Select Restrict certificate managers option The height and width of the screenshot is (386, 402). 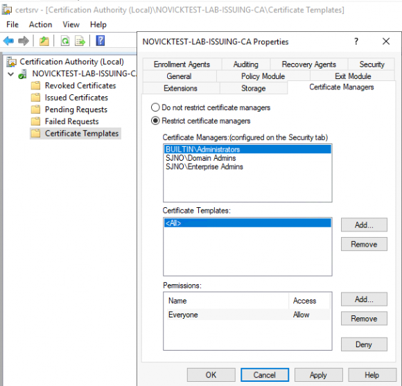pyautogui.click(x=201, y=121)
